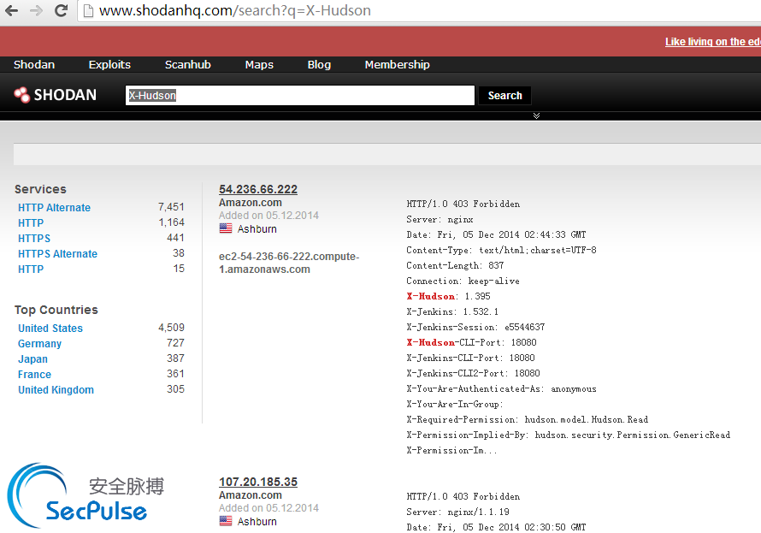Image resolution: width=761 pixels, height=533 pixels.
Task: Click the ec2-54-236-66-222 hostname
Action: 289,263
